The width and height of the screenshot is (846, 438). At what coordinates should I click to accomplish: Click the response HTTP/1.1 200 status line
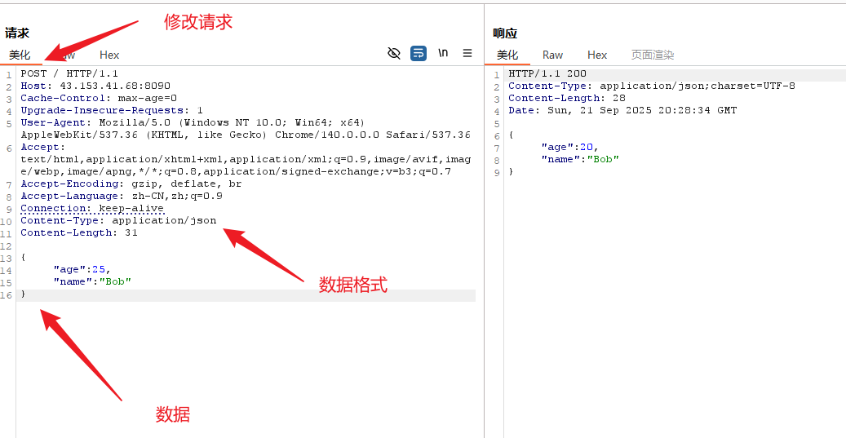[547, 73]
